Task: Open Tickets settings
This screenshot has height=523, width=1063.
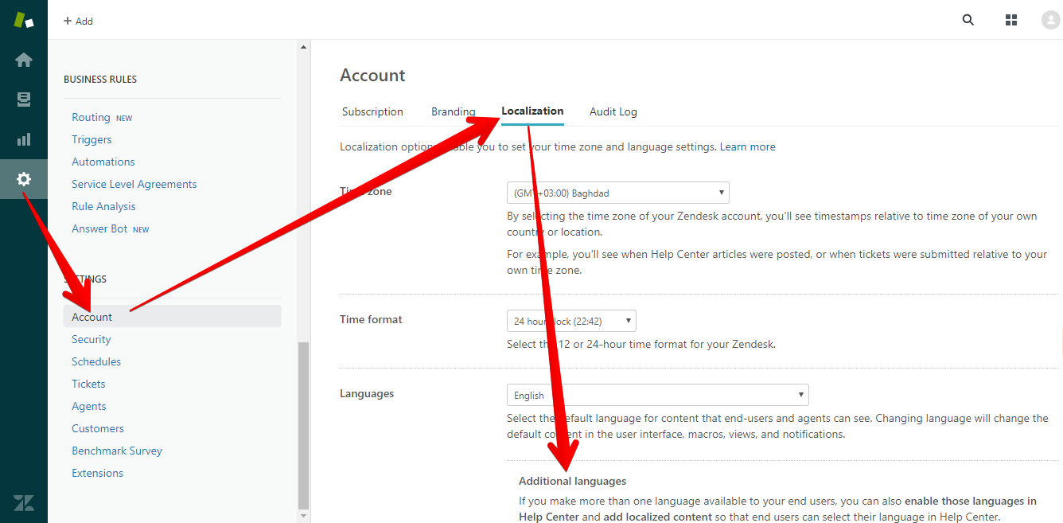Action: 88,384
